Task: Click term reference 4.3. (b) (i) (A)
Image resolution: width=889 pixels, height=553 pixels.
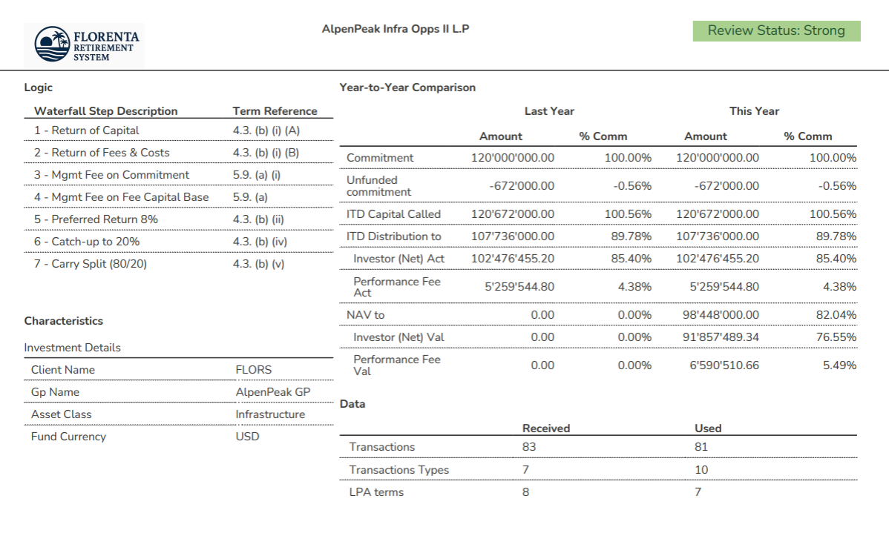Action: click(266, 130)
